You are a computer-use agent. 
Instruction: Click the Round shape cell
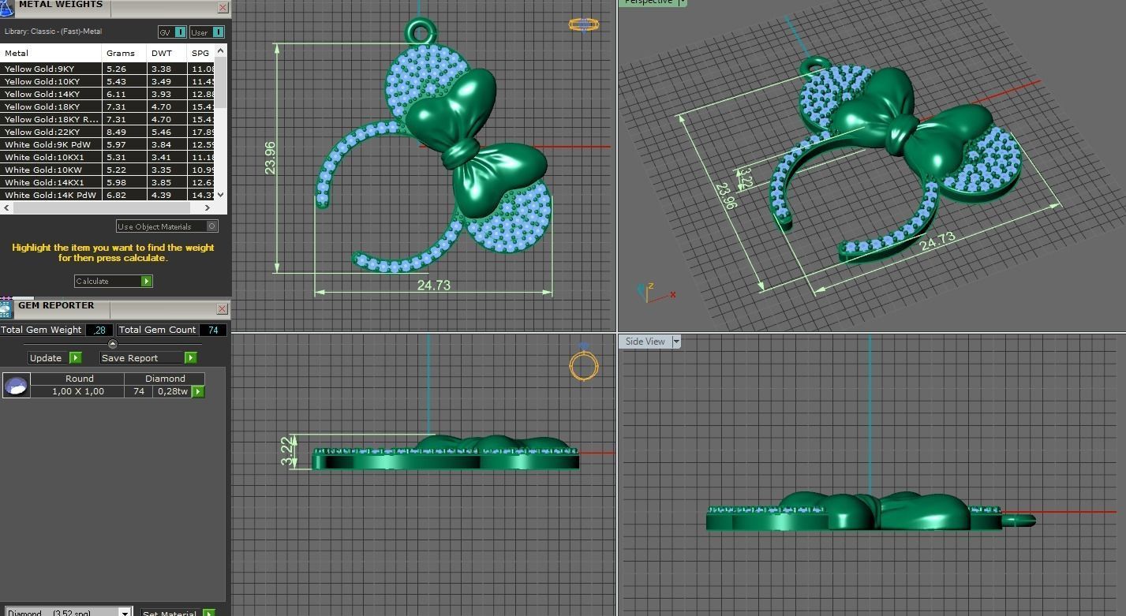pos(79,379)
